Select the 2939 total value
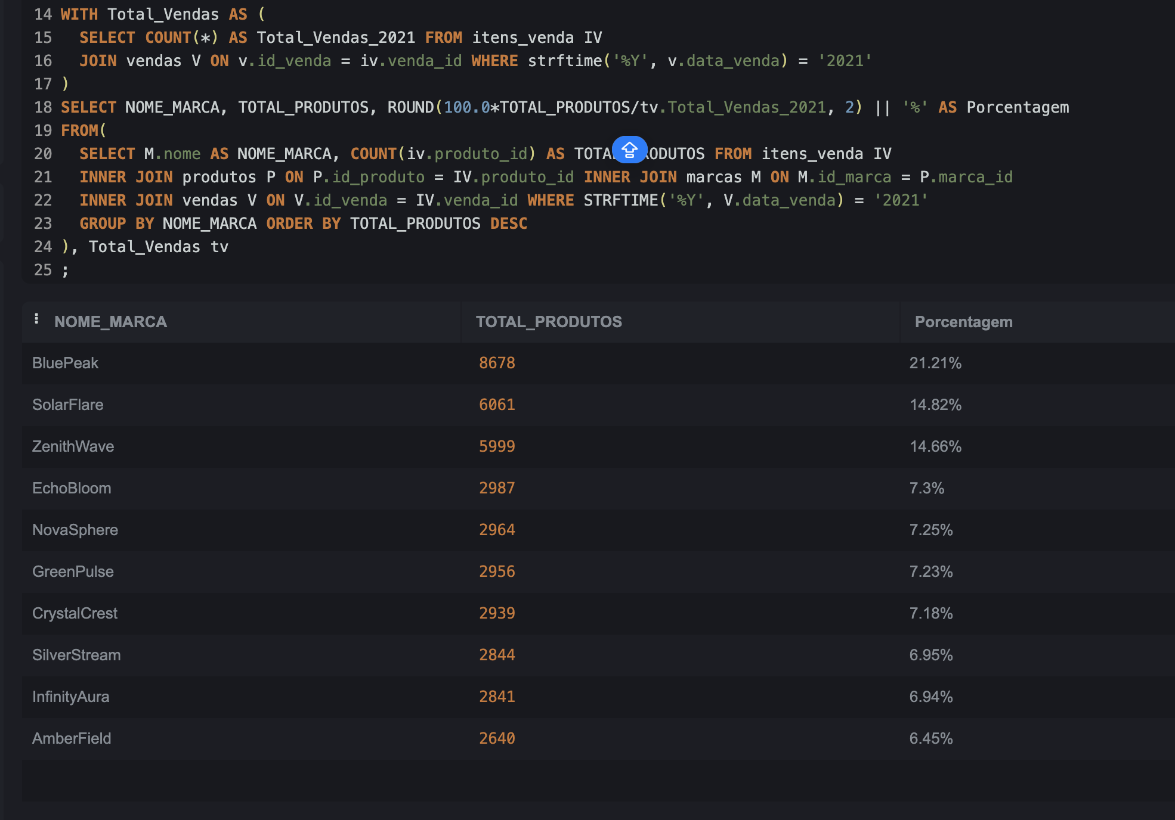 pyautogui.click(x=497, y=613)
